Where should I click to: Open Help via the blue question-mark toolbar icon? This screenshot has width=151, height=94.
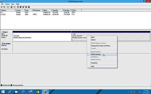12,7
